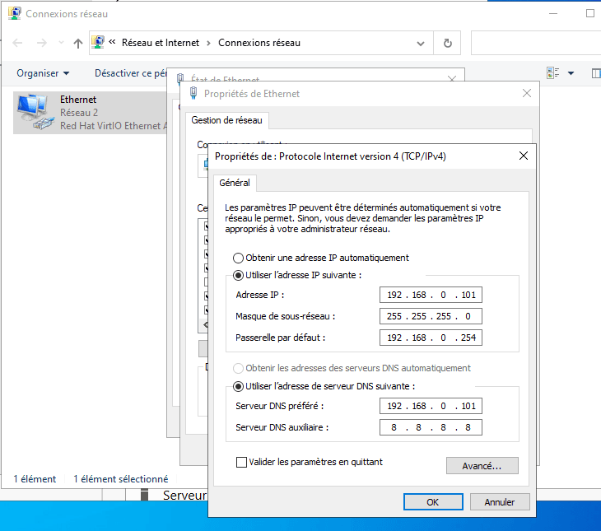The image size is (601, 531).
Task: Click the Passerelle par défaut field
Action: click(x=431, y=338)
